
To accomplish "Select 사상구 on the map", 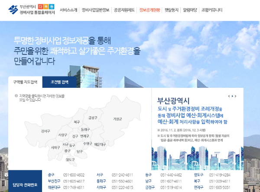I will (62, 135).
